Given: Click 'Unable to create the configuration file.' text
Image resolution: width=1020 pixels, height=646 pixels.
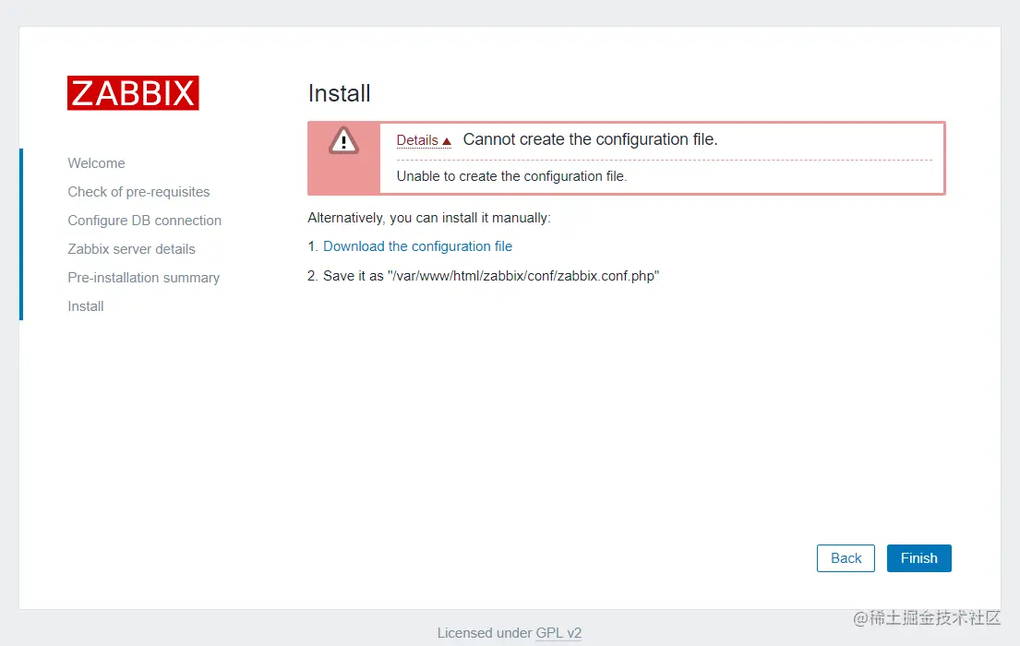Looking at the screenshot, I should (512, 176).
